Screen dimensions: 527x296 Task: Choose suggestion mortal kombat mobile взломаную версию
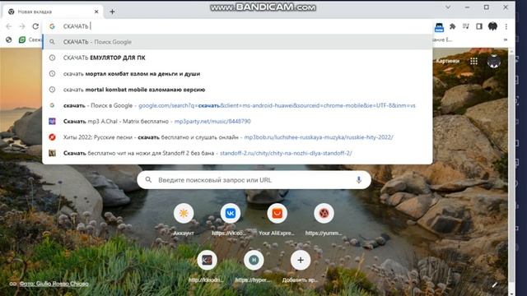point(237,90)
